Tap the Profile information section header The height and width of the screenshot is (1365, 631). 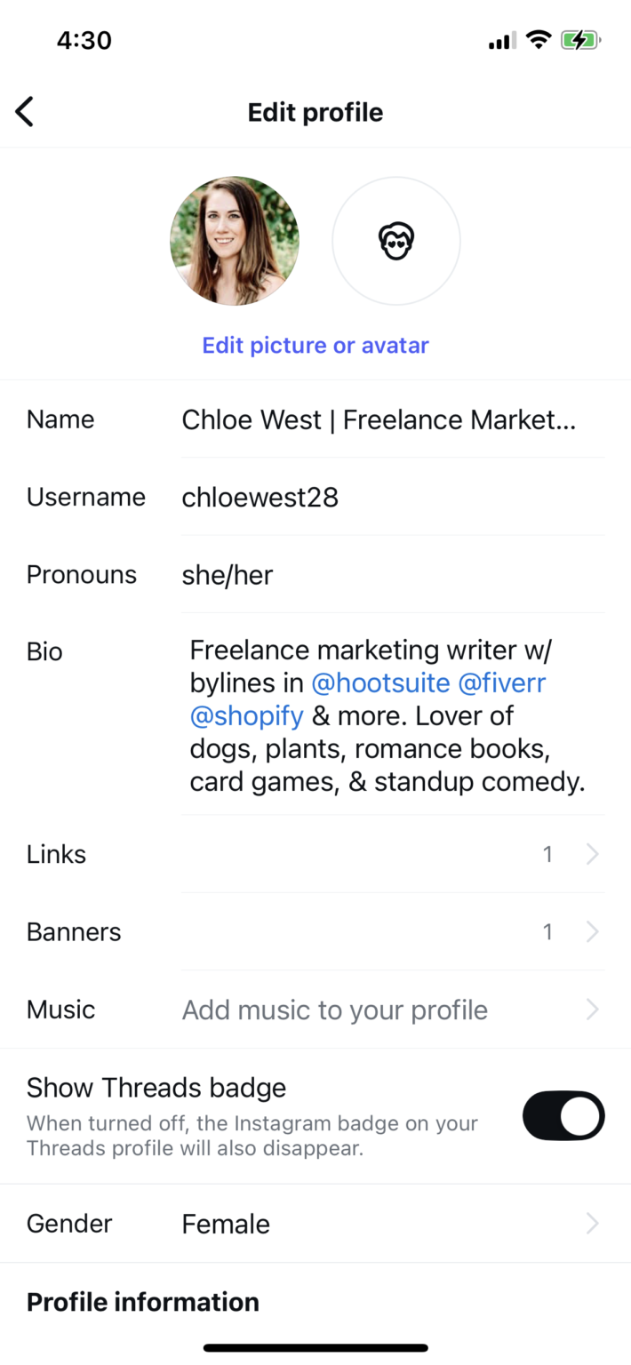[x=142, y=1301]
